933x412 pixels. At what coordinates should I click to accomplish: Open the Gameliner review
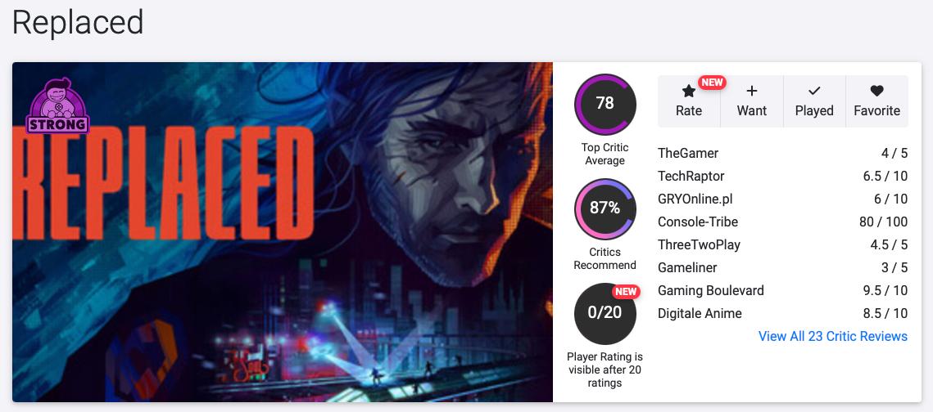click(x=687, y=267)
